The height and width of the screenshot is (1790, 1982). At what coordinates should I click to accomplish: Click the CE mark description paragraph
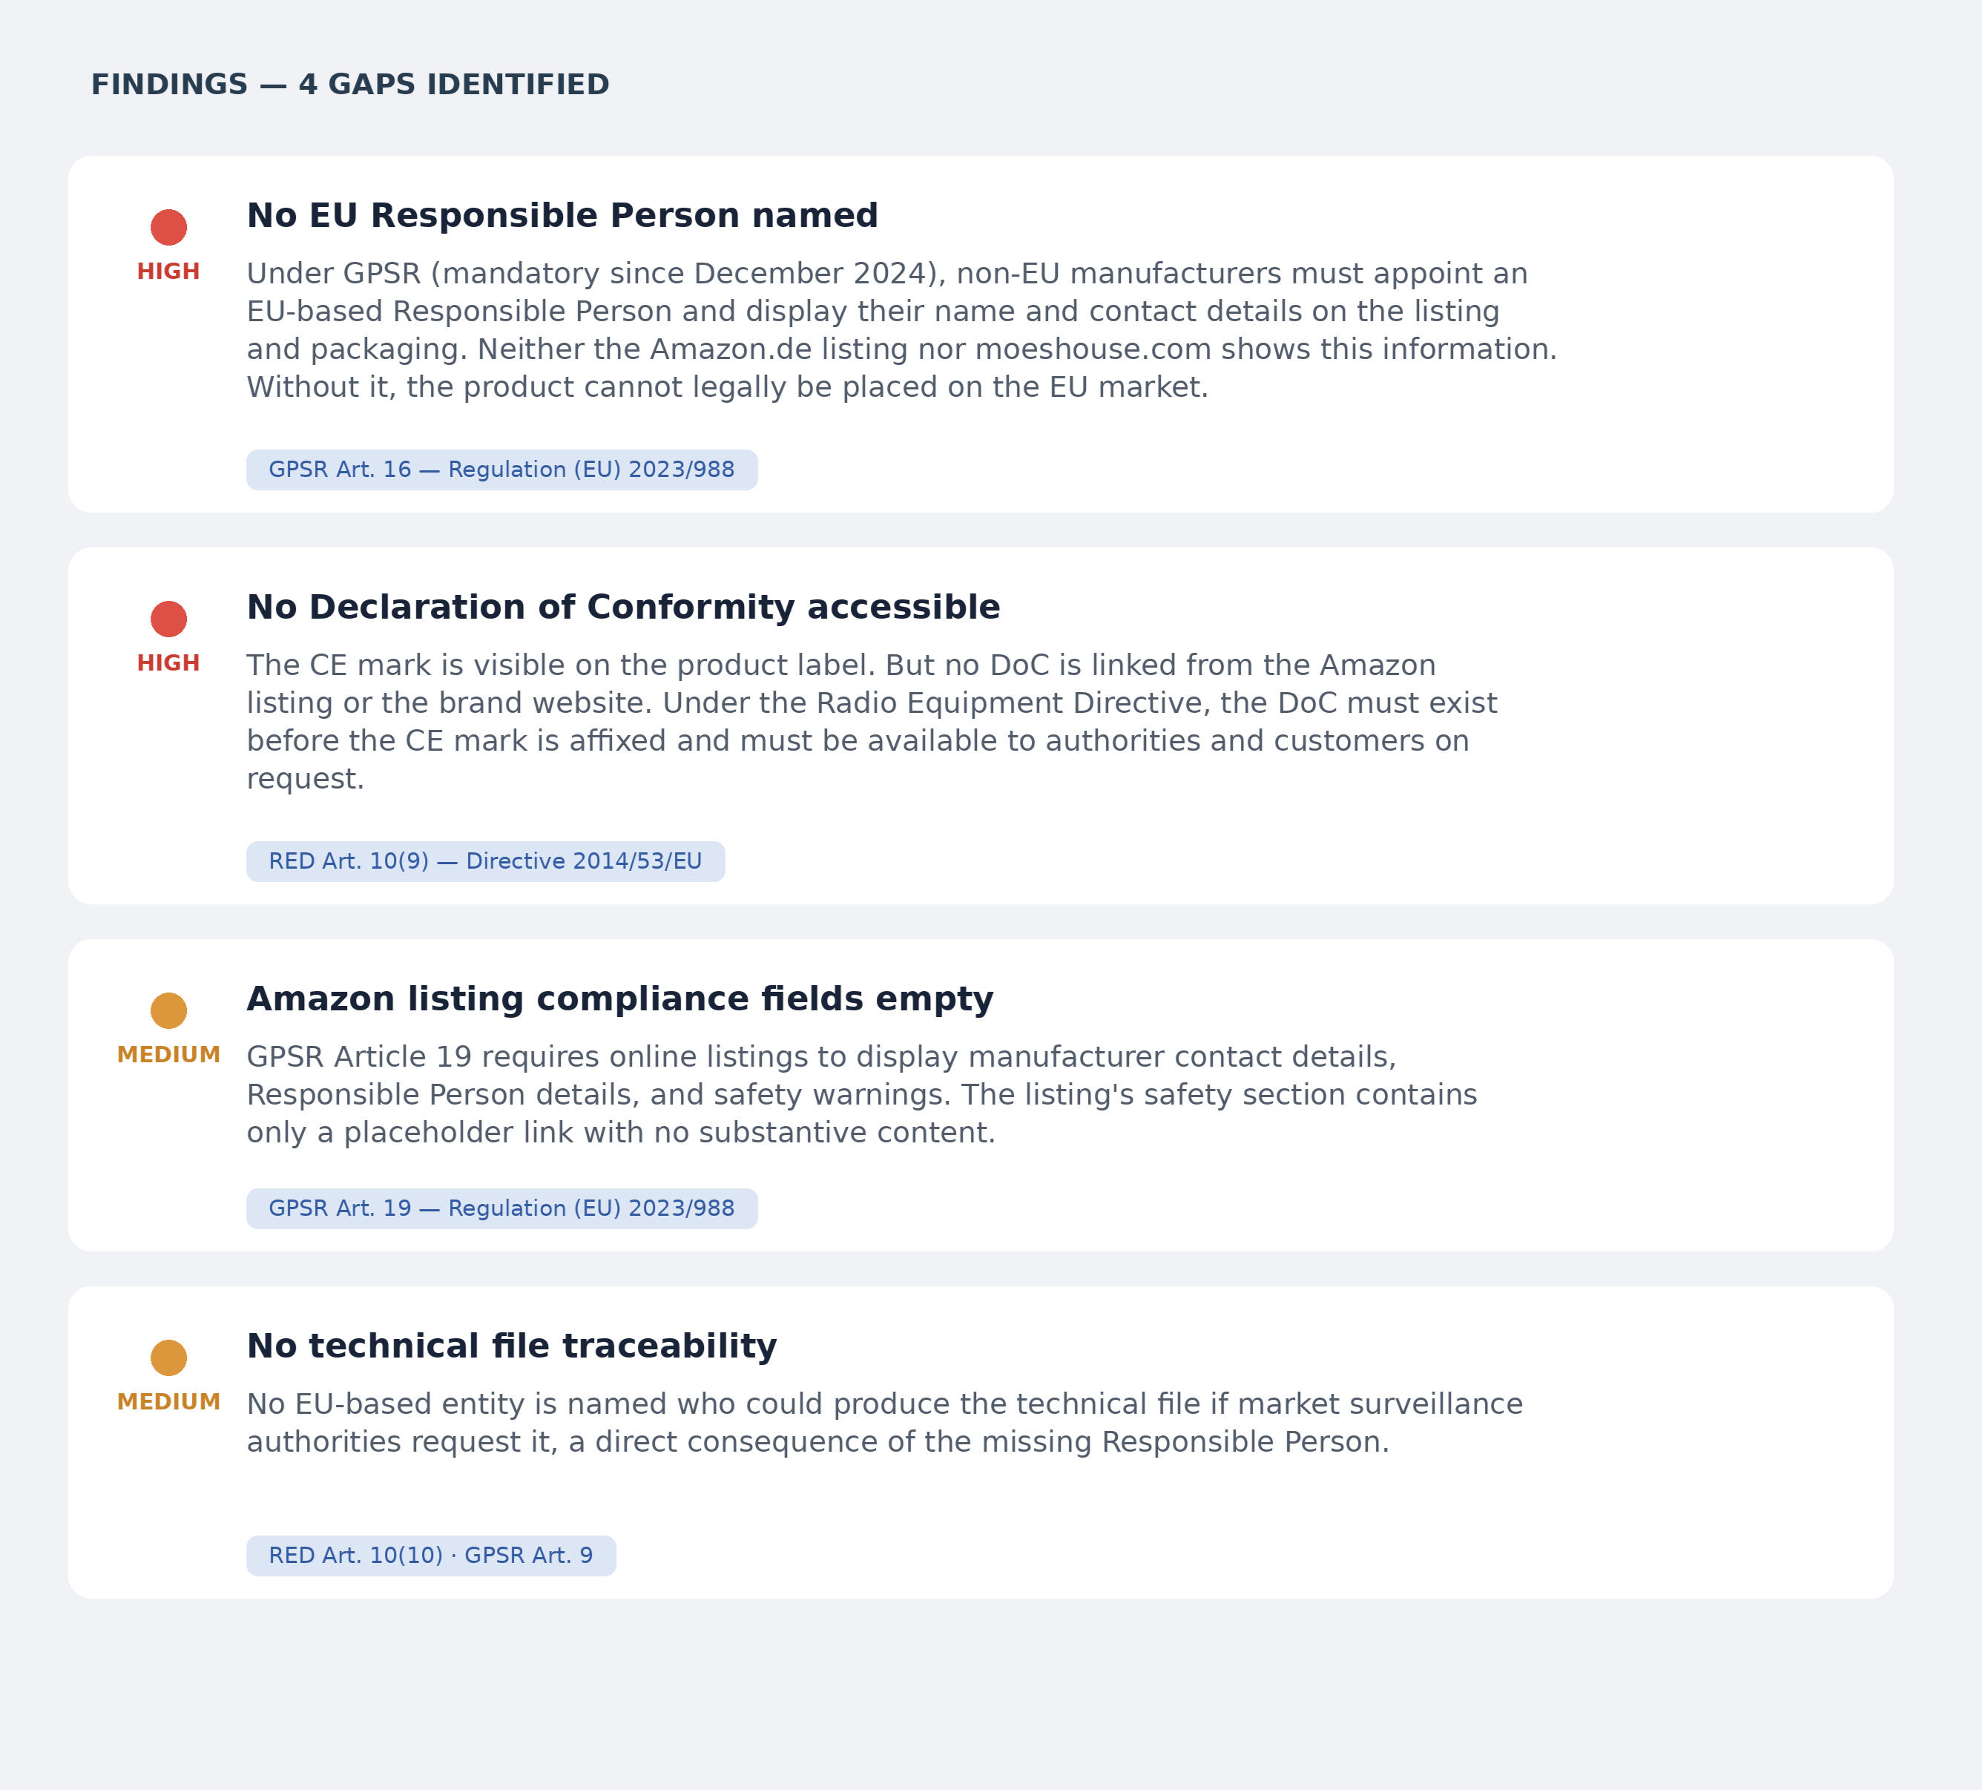871,722
